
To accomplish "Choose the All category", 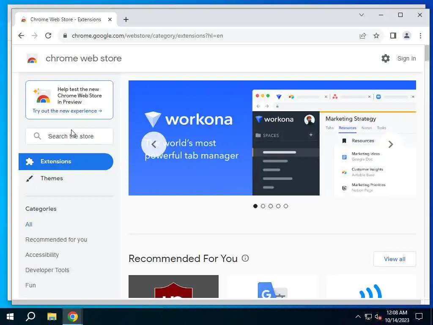I will pyautogui.click(x=29, y=224).
